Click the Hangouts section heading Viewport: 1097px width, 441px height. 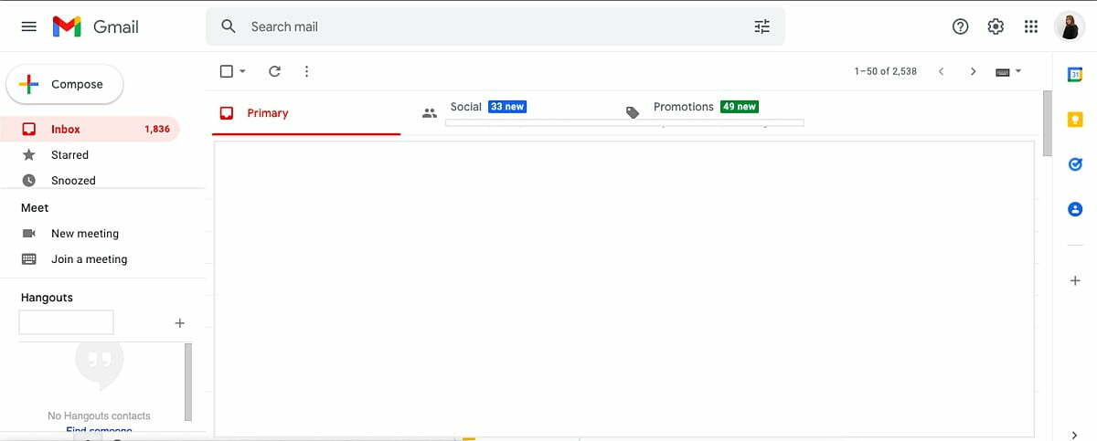[47, 298]
